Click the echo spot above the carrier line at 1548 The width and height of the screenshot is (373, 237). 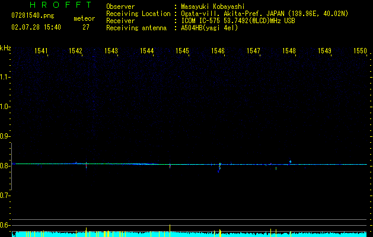pyautogui.click(x=290, y=162)
